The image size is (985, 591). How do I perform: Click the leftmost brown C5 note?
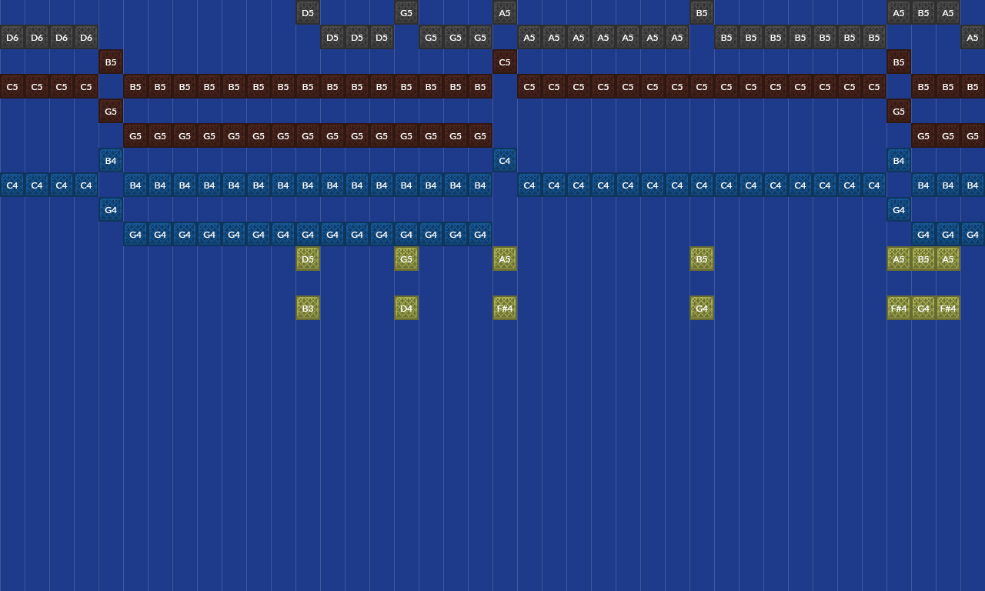click(x=12, y=86)
